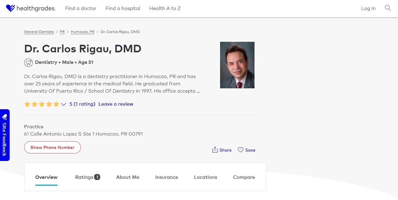
Task: Click the five-star rating stars
Action: pyautogui.click(x=42, y=104)
